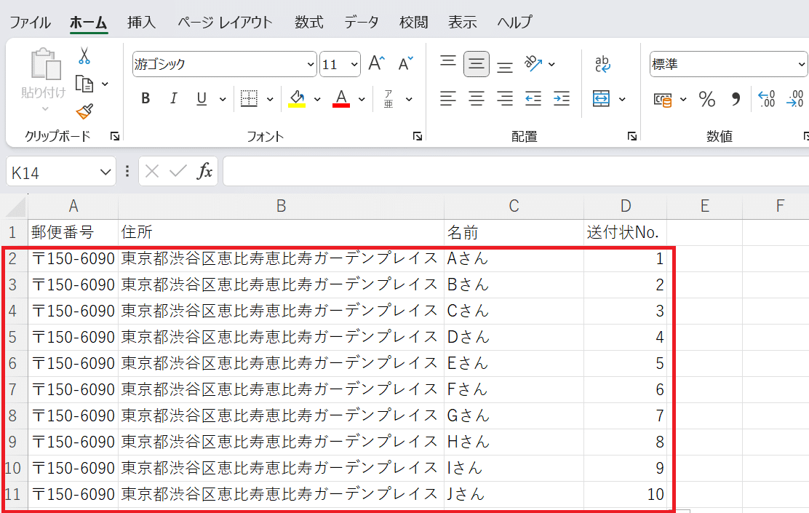
Task: Apply borders with the border icon
Action: (249, 98)
